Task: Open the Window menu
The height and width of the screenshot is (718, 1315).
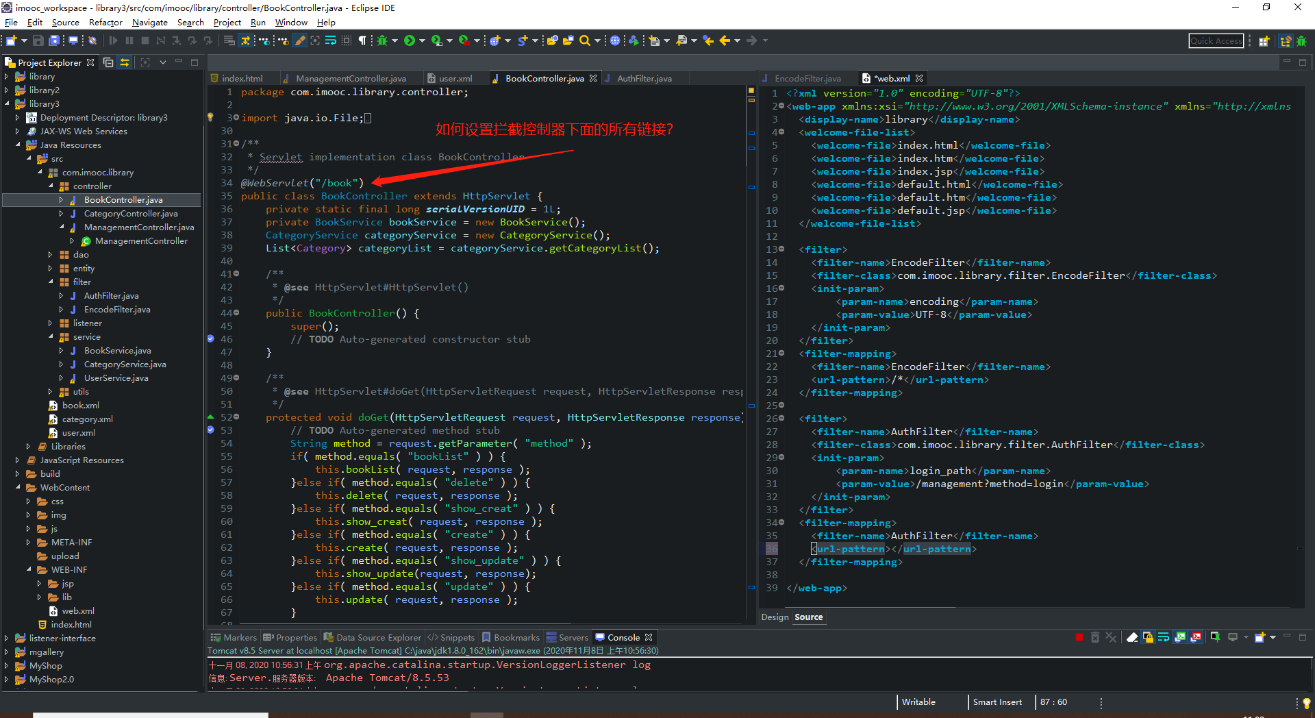Action: 291,22
